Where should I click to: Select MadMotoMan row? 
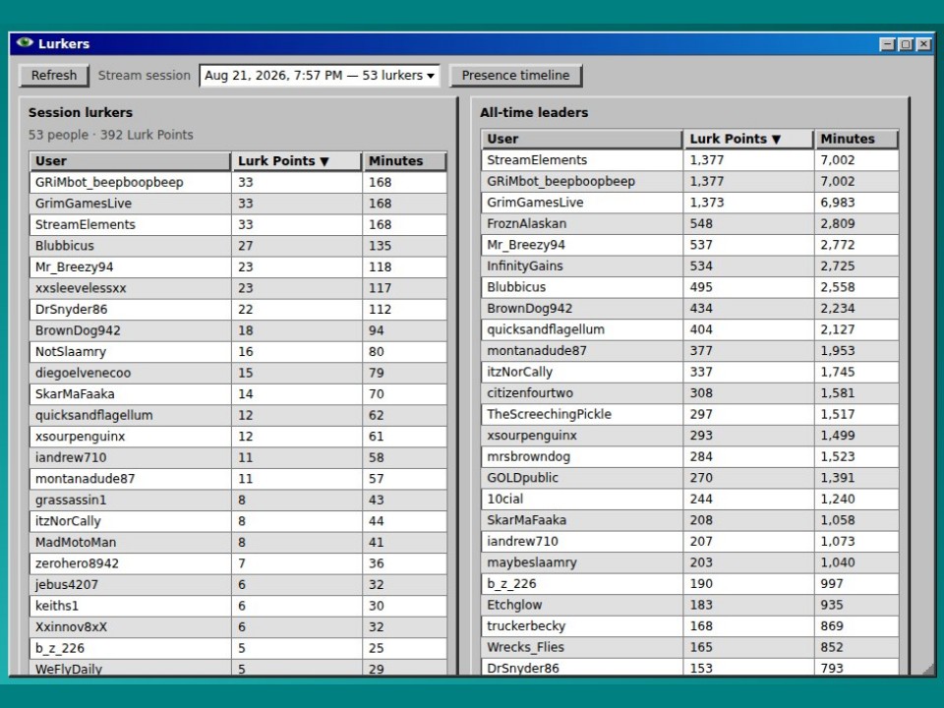pos(238,542)
